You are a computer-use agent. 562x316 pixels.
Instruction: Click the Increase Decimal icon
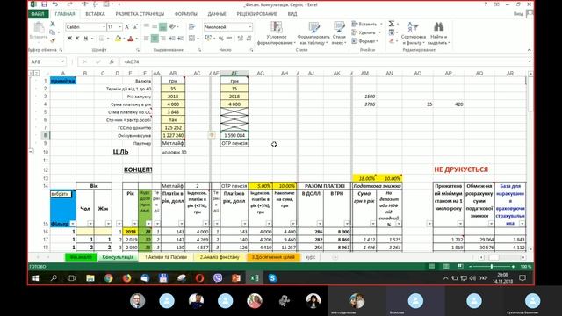point(241,38)
